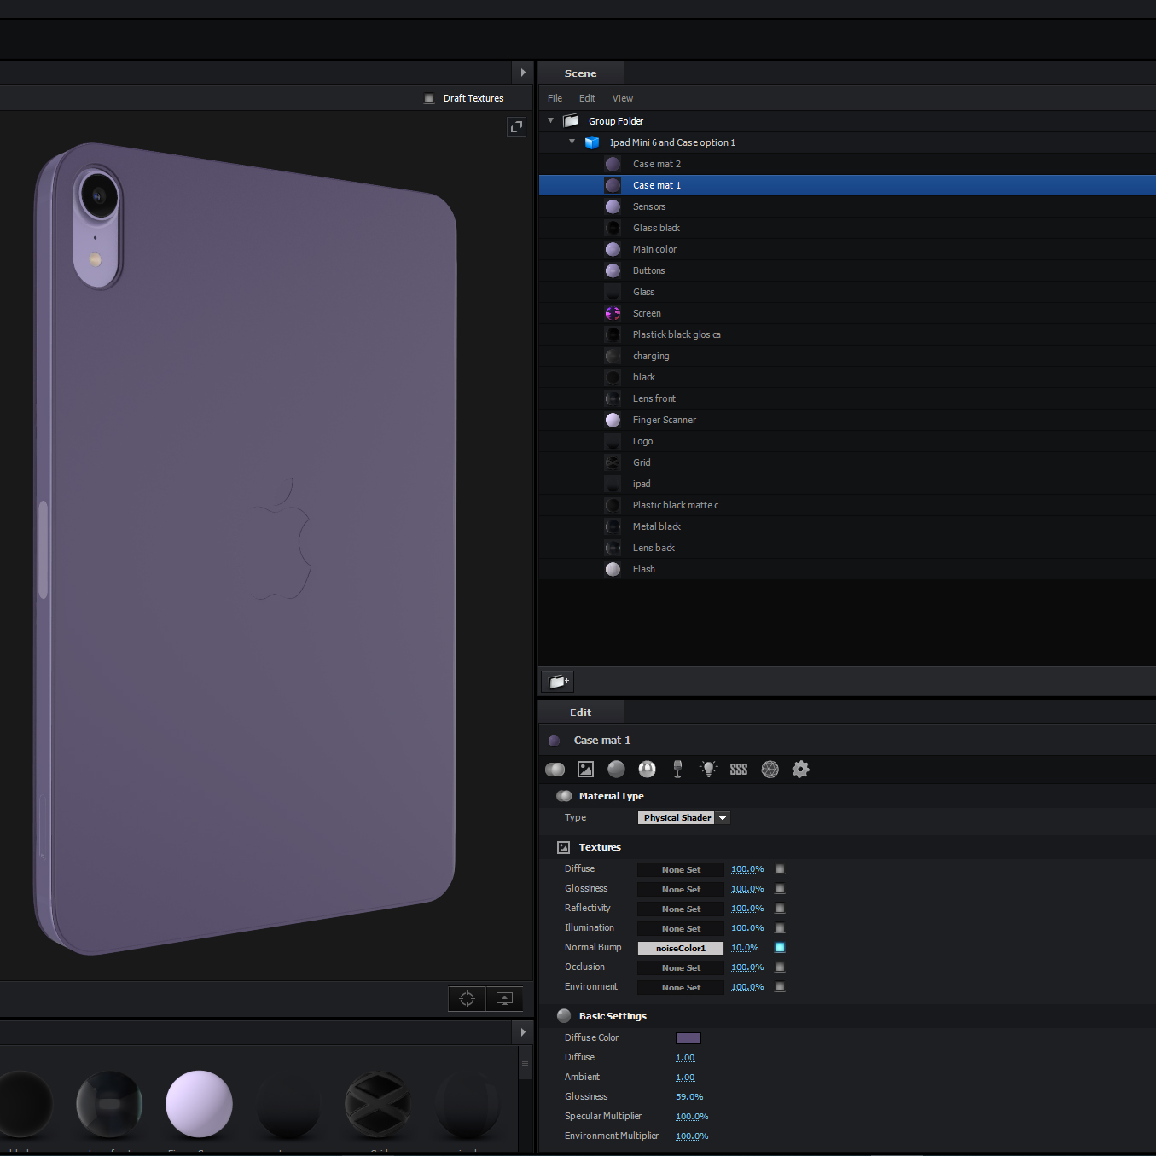The height and width of the screenshot is (1156, 1156).
Task: Click the Flash material sphere icon
Action: pos(613,569)
